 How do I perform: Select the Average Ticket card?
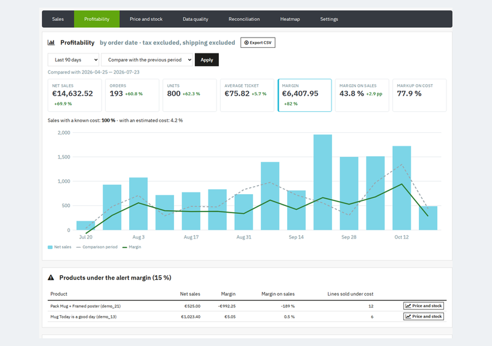pyautogui.click(x=247, y=95)
